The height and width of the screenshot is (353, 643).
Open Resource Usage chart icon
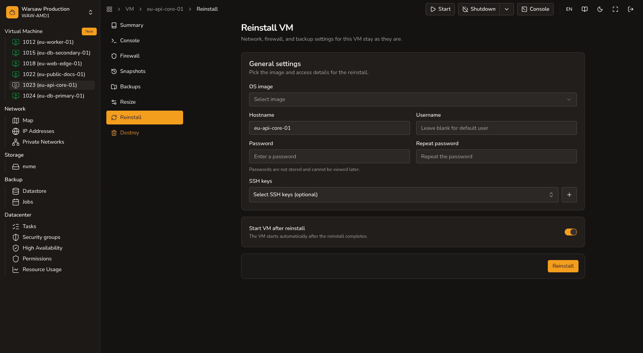(x=16, y=270)
